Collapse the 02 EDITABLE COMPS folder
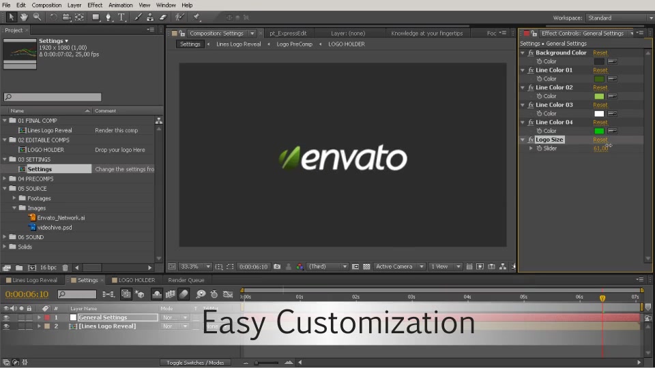Viewport: 655px width, 368px height. click(x=5, y=140)
